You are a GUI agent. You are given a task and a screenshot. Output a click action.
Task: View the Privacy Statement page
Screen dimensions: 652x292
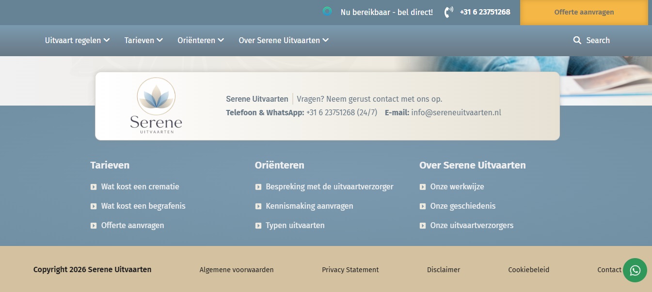coord(350,270)
